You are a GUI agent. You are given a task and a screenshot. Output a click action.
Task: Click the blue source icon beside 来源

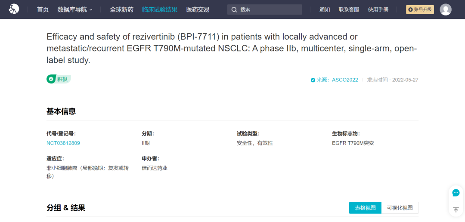tap(313, 80)
